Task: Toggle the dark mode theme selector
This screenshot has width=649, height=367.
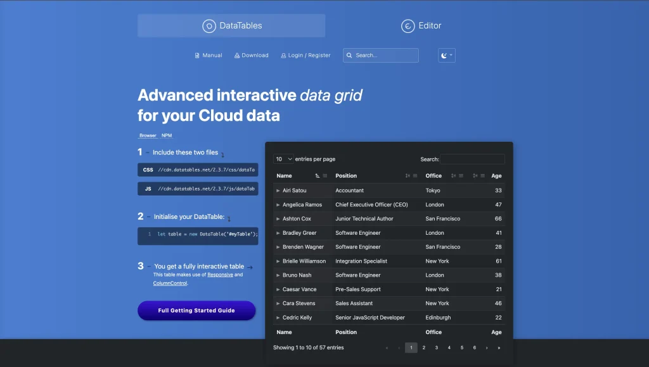Action: 446,56
